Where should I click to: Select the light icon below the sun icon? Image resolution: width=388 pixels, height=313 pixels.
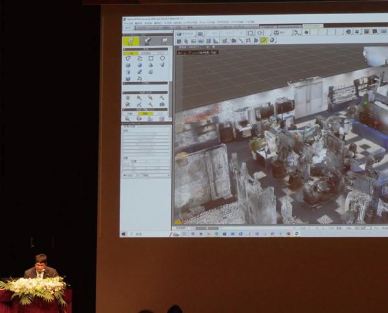point(127,104)
